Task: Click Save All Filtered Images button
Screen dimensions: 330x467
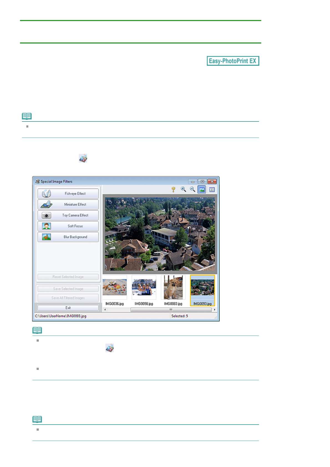Action: (x=68, y=298)
